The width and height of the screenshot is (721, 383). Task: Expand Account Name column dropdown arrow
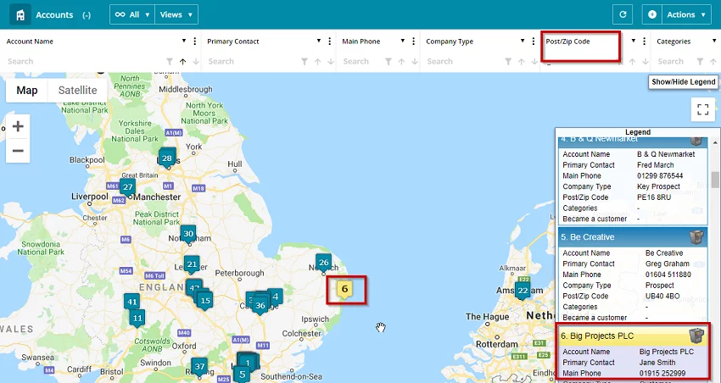tap(184, 41)
